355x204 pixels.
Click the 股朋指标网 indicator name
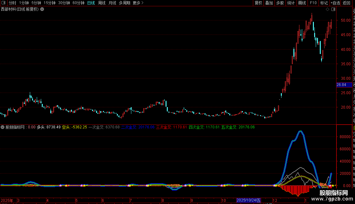click(15, 127)
